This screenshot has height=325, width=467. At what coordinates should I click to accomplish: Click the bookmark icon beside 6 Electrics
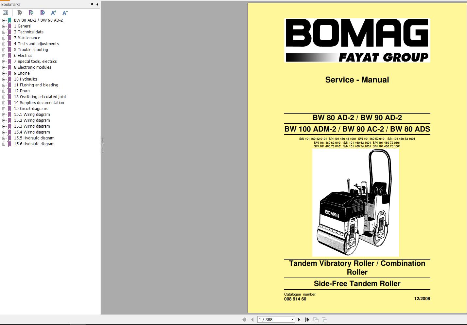tap(9, 56)
